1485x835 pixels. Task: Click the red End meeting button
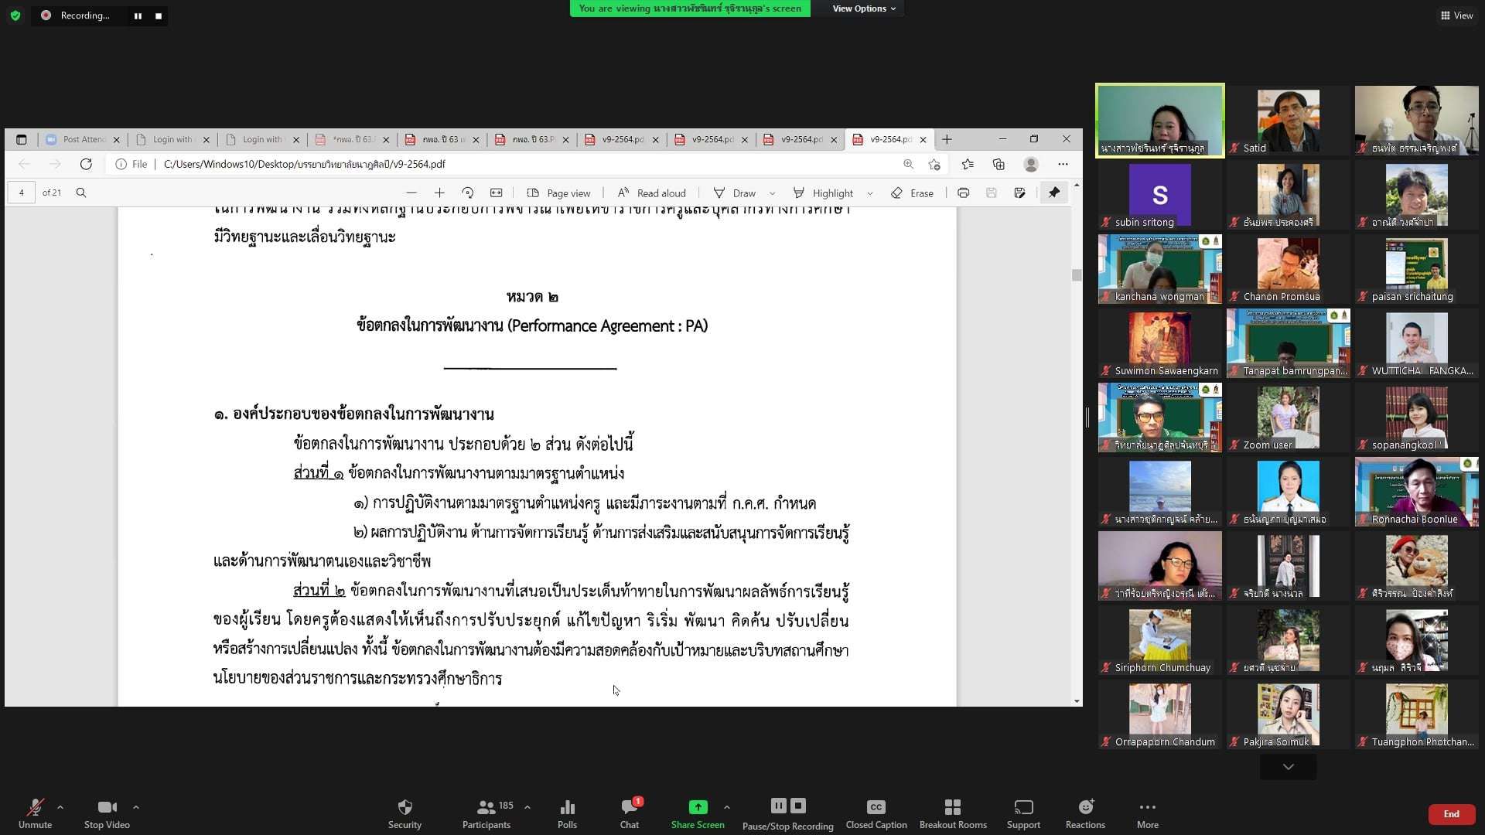tap(1451, 813)
